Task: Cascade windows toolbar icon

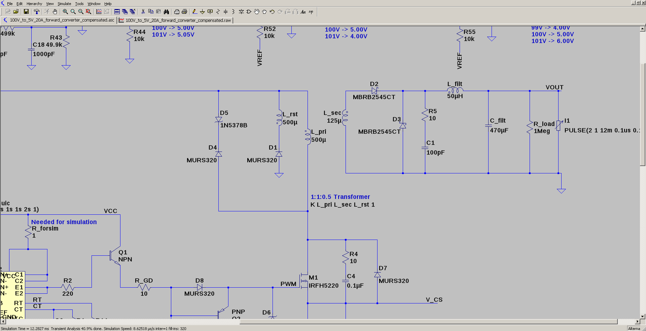Action: (x=125, y=12)
